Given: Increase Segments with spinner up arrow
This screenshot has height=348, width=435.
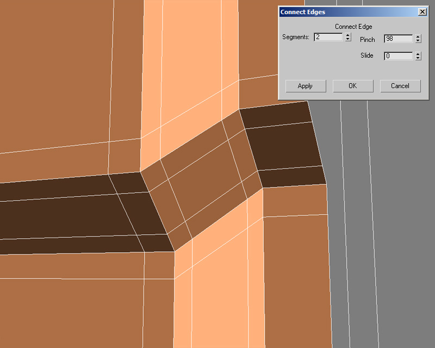Looking at the screenshot, I should pyautogui.click(x=348, y=35).
